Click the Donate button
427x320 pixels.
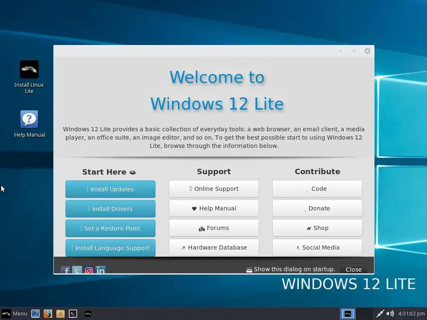point(317,208)
